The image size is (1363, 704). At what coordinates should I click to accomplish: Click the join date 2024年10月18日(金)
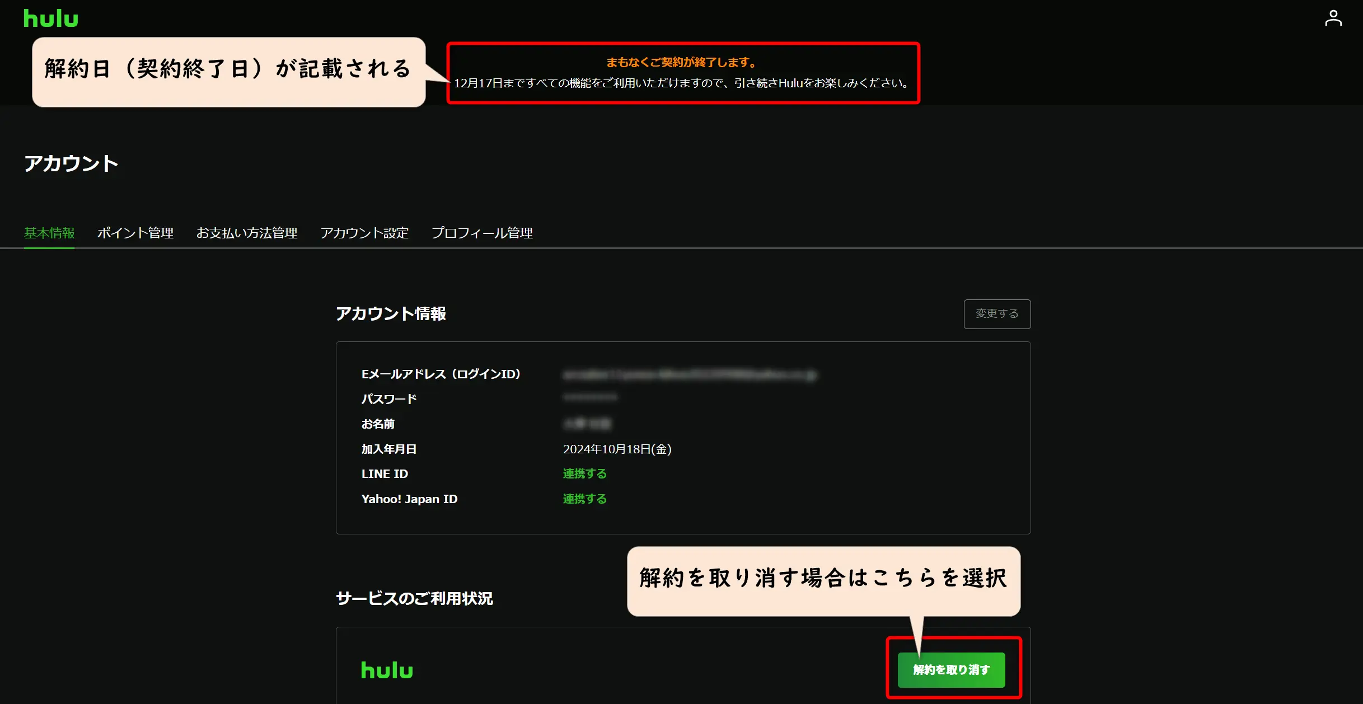(x=617, y=449)
